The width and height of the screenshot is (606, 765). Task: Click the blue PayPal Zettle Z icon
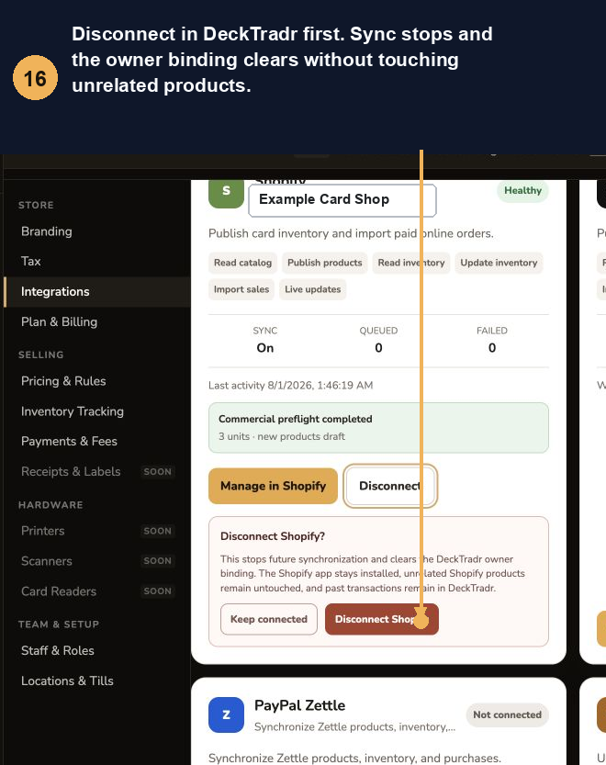226,714
